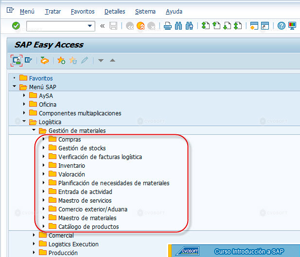This screenshot has width=300, height=257.
Task: Open the Help question mark icon
Action: click(x=281, y=26)
